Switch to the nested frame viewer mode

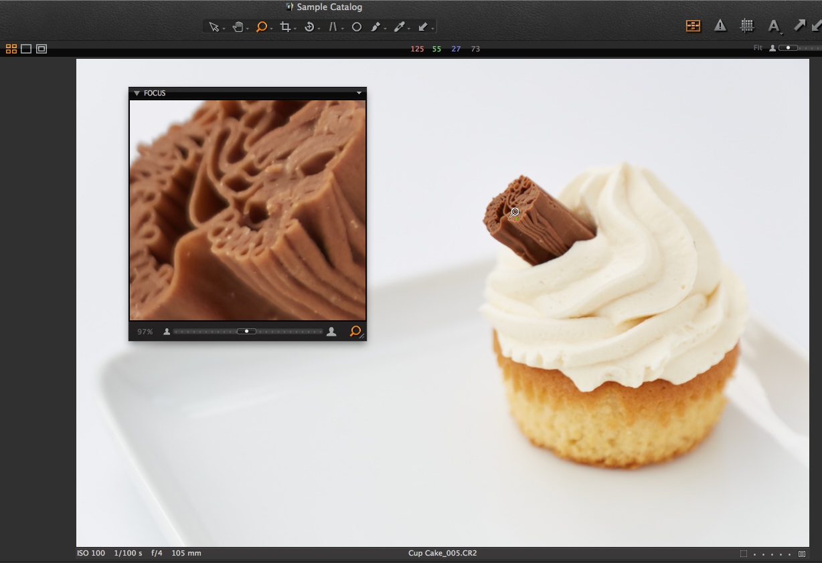[42, 49]
